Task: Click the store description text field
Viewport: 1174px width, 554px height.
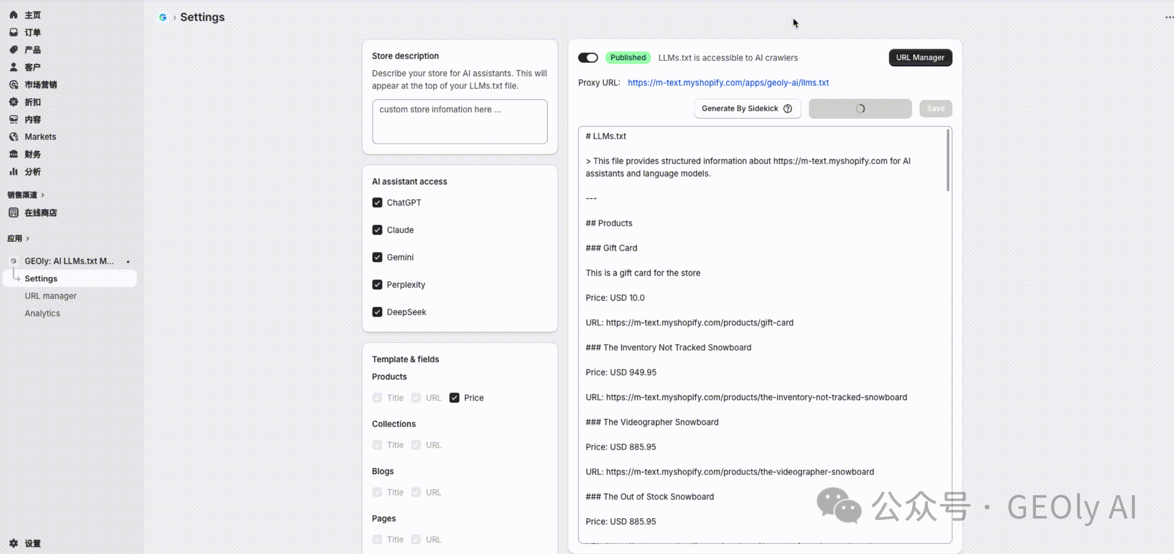Action: 459,122
